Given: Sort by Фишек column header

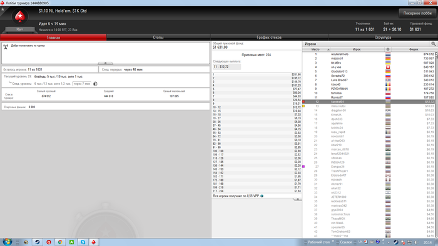Looking at the screenshot, I should pyautogui.click(x=414, y=49).
